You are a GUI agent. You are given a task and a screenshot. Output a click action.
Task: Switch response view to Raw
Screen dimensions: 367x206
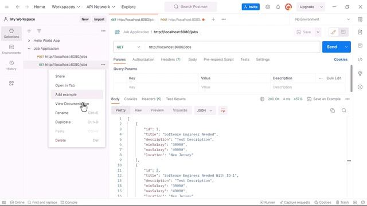click(x=138, y=110)
